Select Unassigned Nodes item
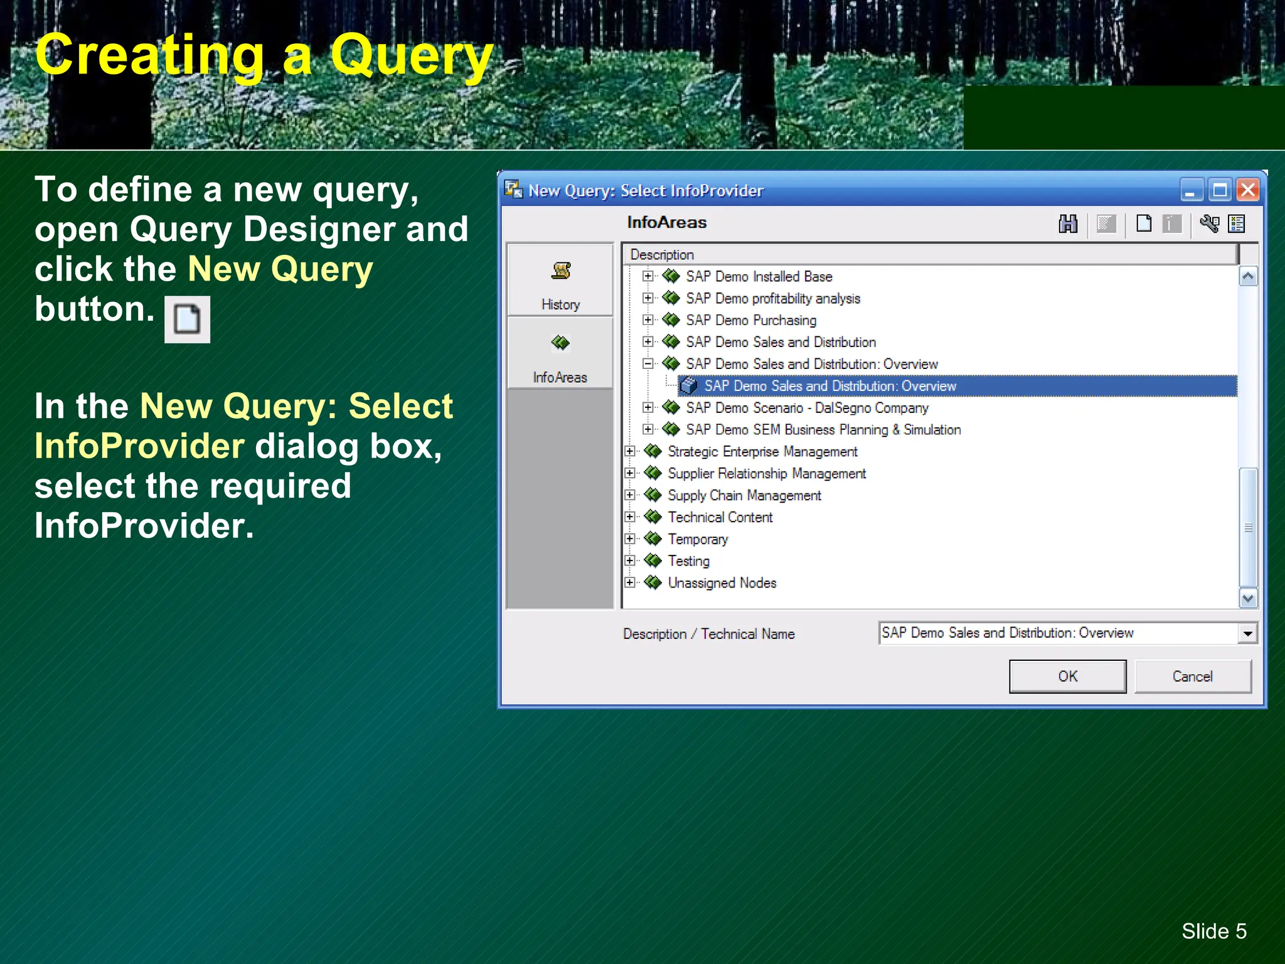Screen dimensions: 1285x964 (x=722, y=582)
